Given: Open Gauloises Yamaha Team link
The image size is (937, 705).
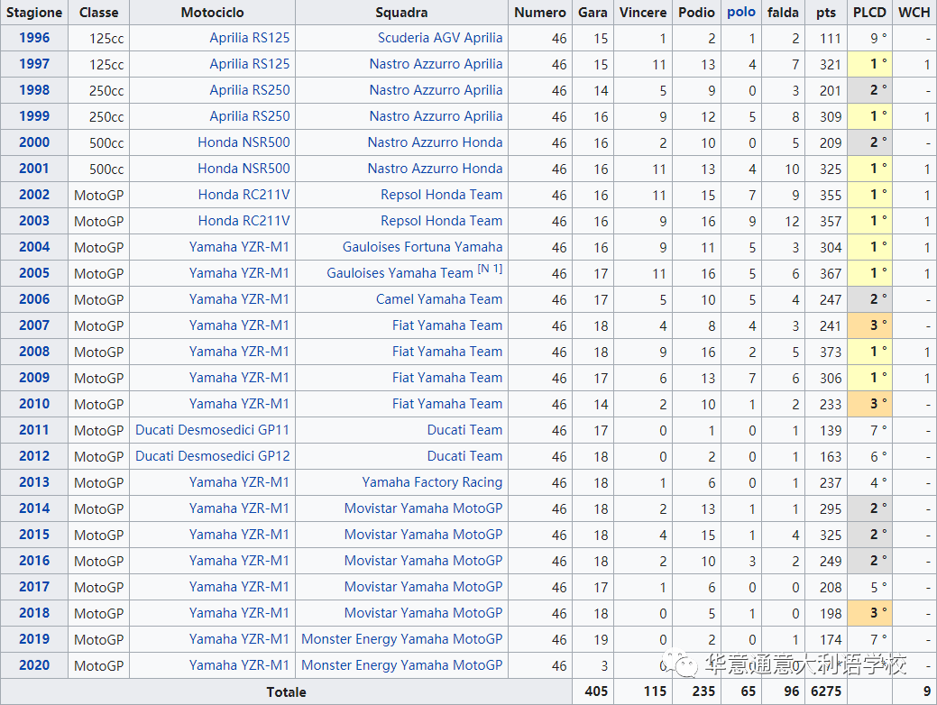Looking at the screenshot, I should pos(400,273).
